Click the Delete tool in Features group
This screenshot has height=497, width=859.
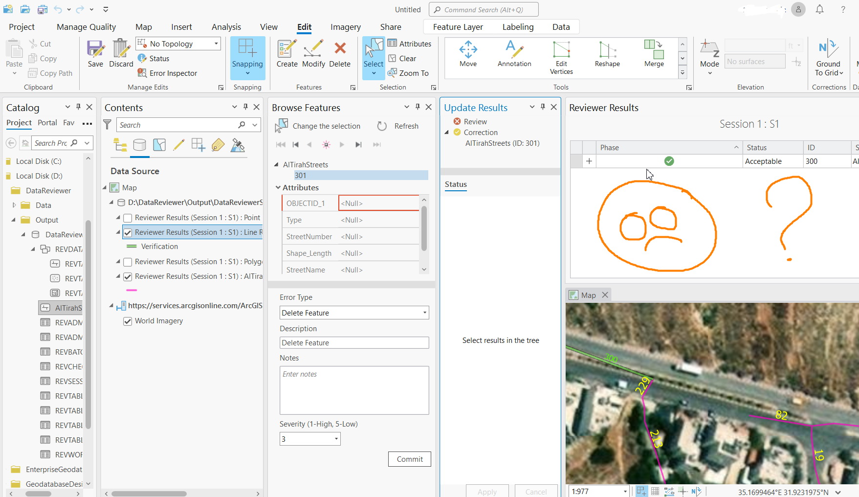pyautogui.click(x=340, y=54)
